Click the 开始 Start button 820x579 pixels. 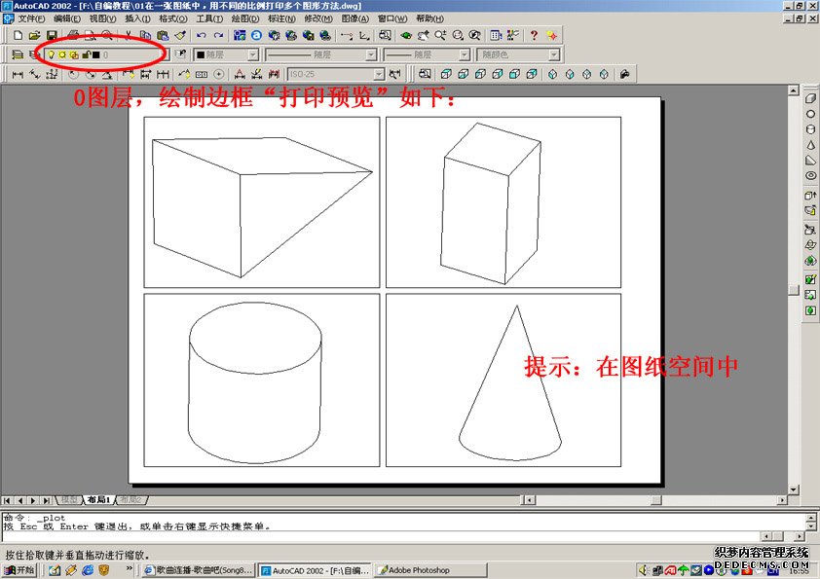[x=19, y=570]
